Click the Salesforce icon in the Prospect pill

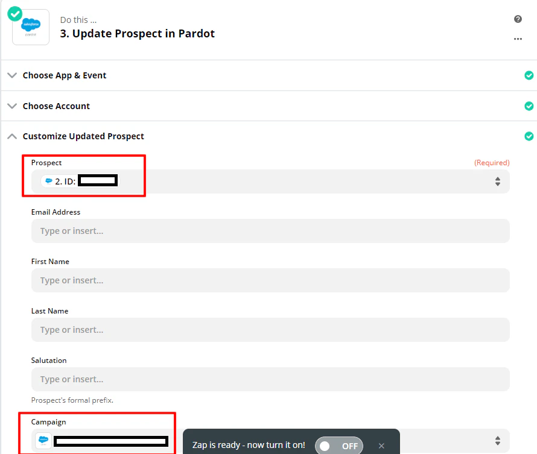48,180
